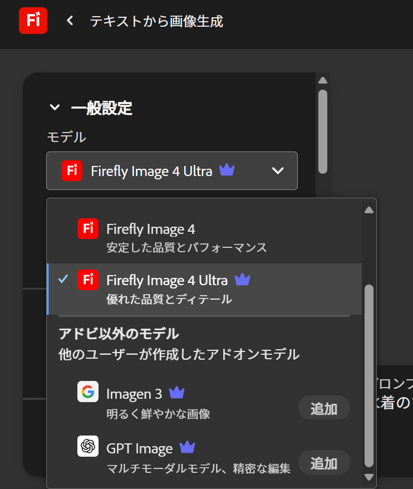Viewport: 413px width, 489px height.
Task: Click the settings panel scroll-up arrow
Action: [323, 80]
